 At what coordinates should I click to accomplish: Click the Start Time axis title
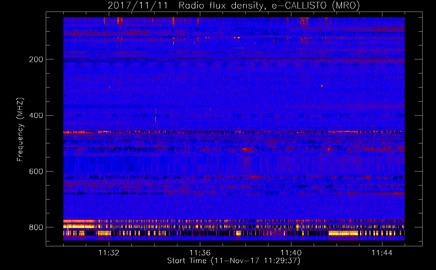[x=234, y=261]
